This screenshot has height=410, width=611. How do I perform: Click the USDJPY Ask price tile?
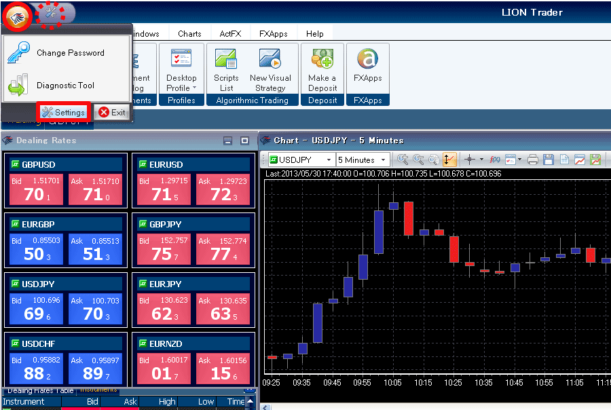tap(95, 308)
